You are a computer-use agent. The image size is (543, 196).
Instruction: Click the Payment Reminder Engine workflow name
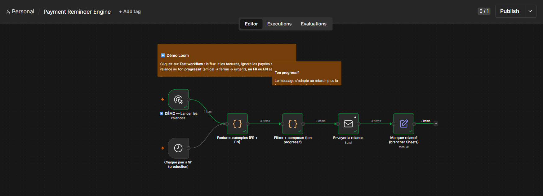(x=77, y=11)
